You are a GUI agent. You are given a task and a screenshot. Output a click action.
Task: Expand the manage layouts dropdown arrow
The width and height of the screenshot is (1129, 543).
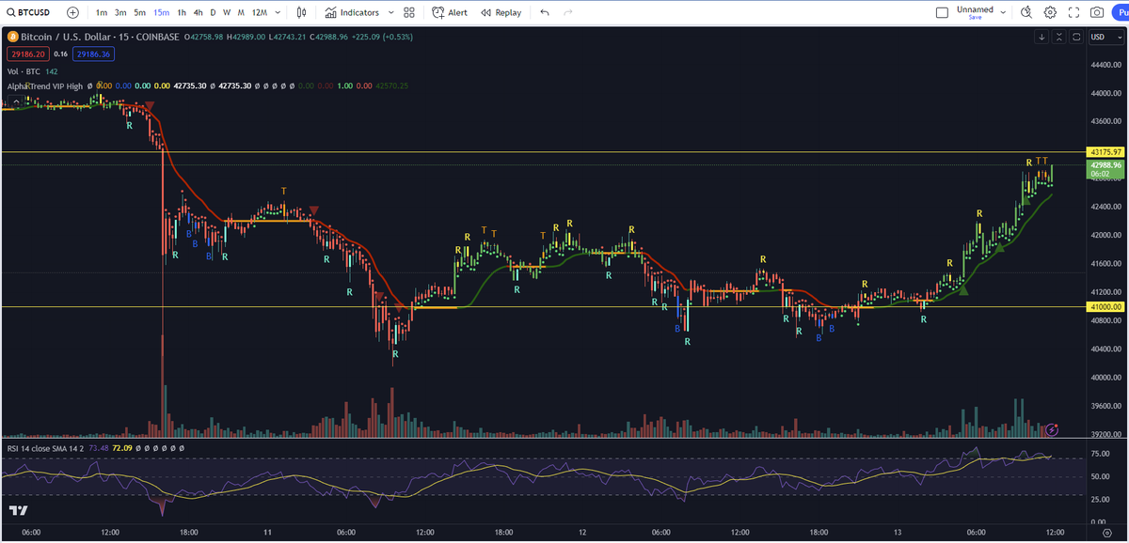coord(1003,12)
